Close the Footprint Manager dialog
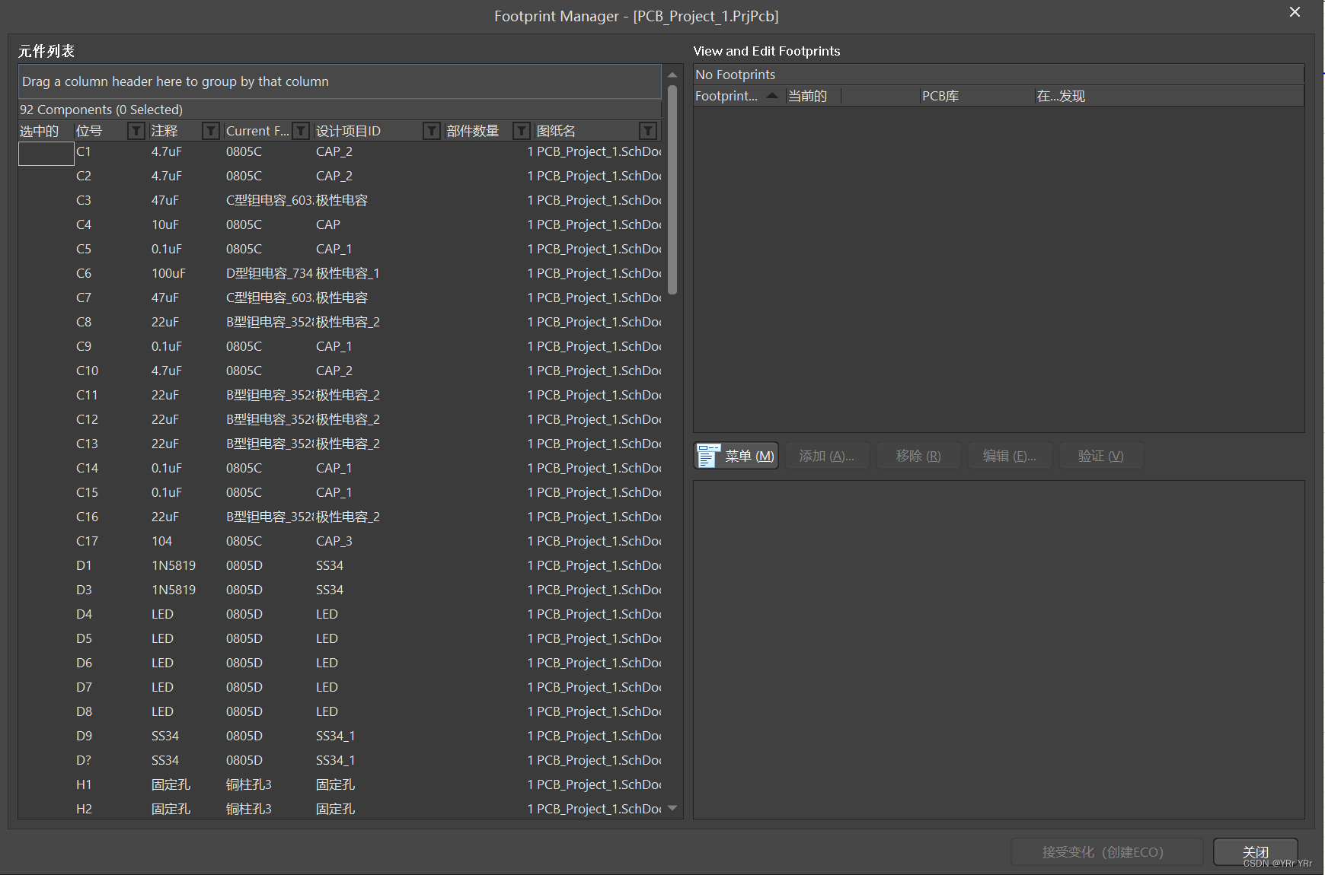1325x875 pixels. [1295, 12]
